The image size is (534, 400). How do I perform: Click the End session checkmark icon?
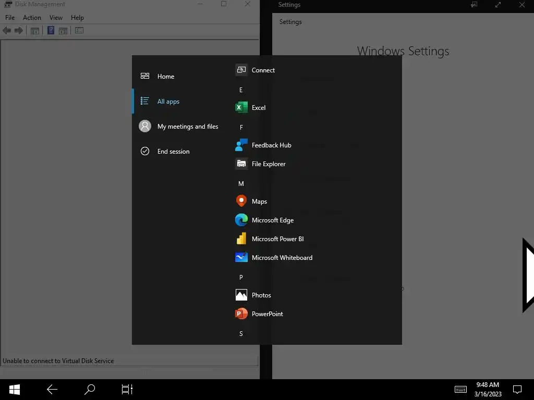[145, 151]
